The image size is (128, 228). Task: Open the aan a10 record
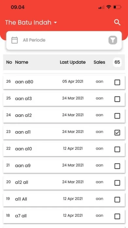coord(64,149)
